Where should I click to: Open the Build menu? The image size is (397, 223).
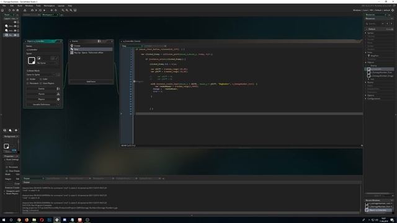[20, 6]
